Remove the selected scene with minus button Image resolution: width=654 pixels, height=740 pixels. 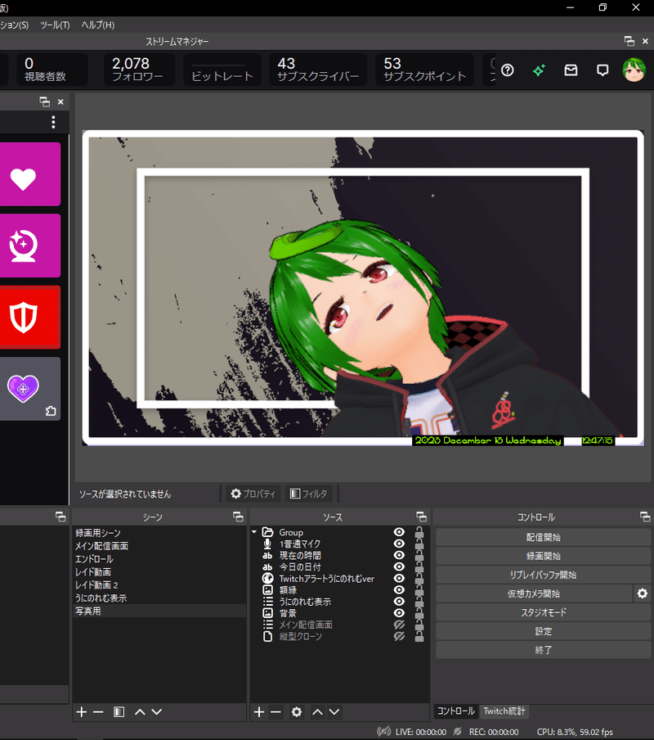pyautogui.click(x=98, y=711)
